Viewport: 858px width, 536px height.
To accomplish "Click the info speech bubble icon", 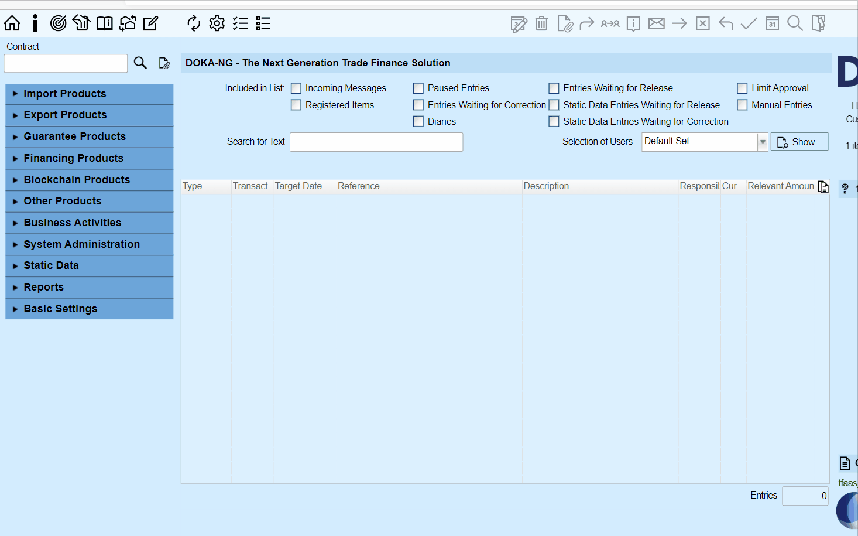I will click(633, 23).
